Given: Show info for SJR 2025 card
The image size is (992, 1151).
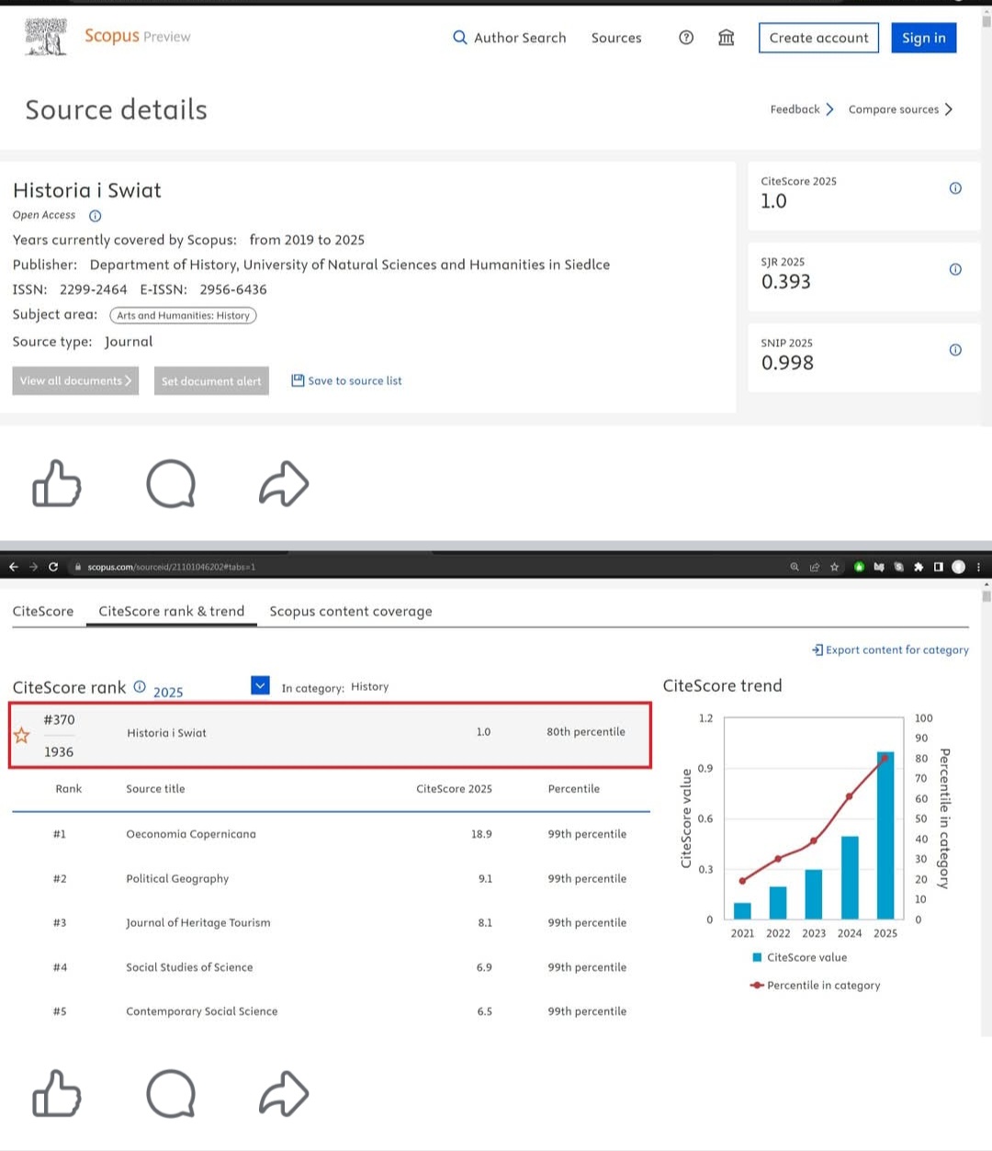Looking at the screenshot, I should tap(955, 269).
